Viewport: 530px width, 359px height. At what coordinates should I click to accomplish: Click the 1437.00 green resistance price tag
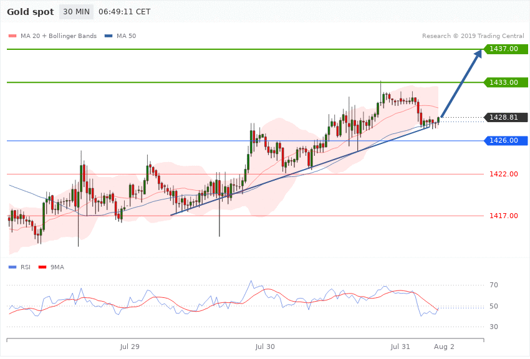click(x=506, y=49)
